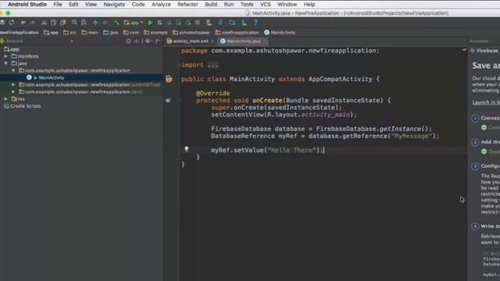Screen dimensions: 500x281
Task: Click the Replace icon next to Find
Action: [x=84, y=23]
